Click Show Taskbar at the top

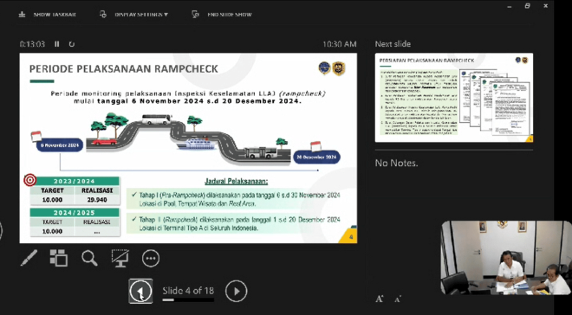click(x=48, y=15)
